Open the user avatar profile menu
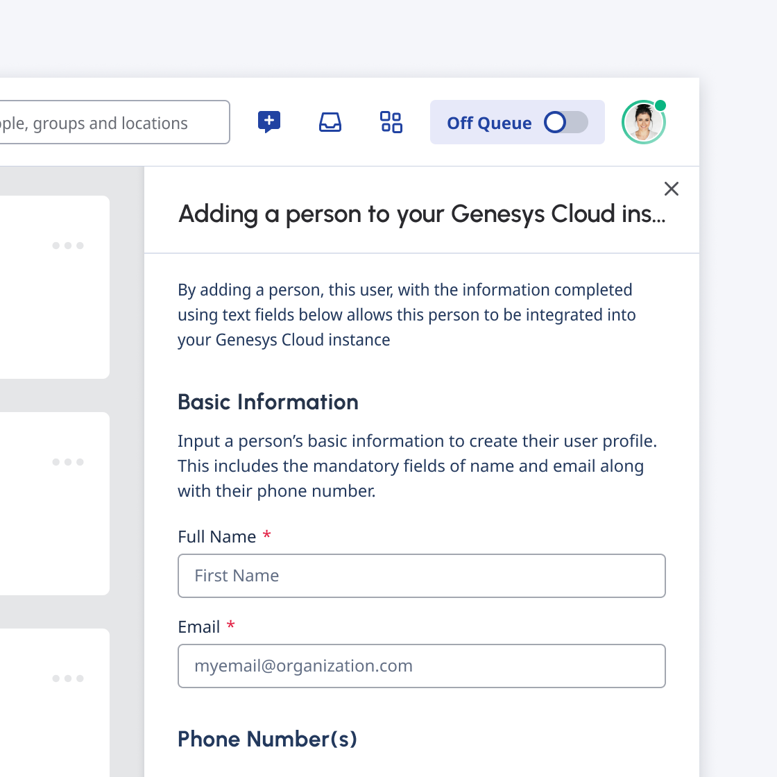Image resolution: width=777 pixels, height=777 pixels. 643,122
